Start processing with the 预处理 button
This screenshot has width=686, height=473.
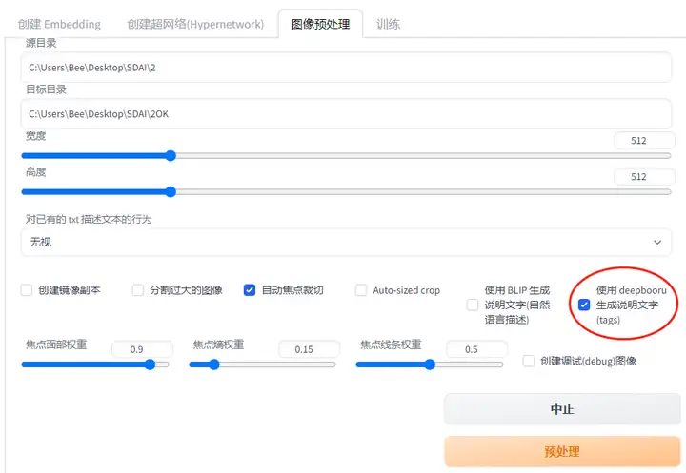[562, 451]
